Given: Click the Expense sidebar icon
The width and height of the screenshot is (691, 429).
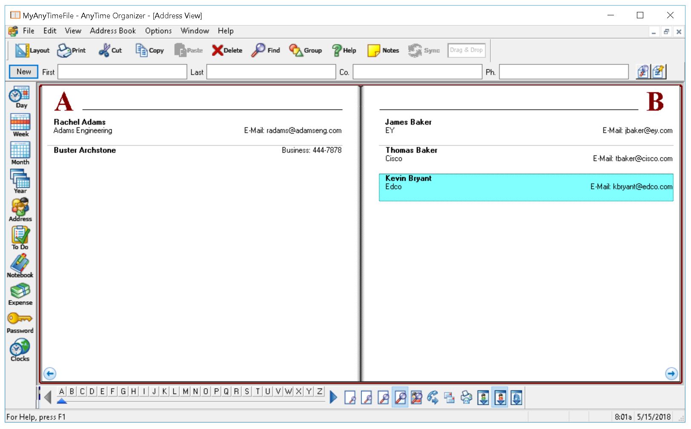Looking at the screenshot, I should click(x=20, y=294).
